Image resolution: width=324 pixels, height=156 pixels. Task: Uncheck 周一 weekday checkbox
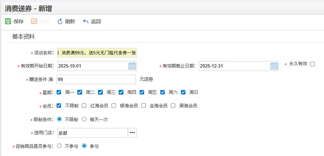click(x=59, y=92)
